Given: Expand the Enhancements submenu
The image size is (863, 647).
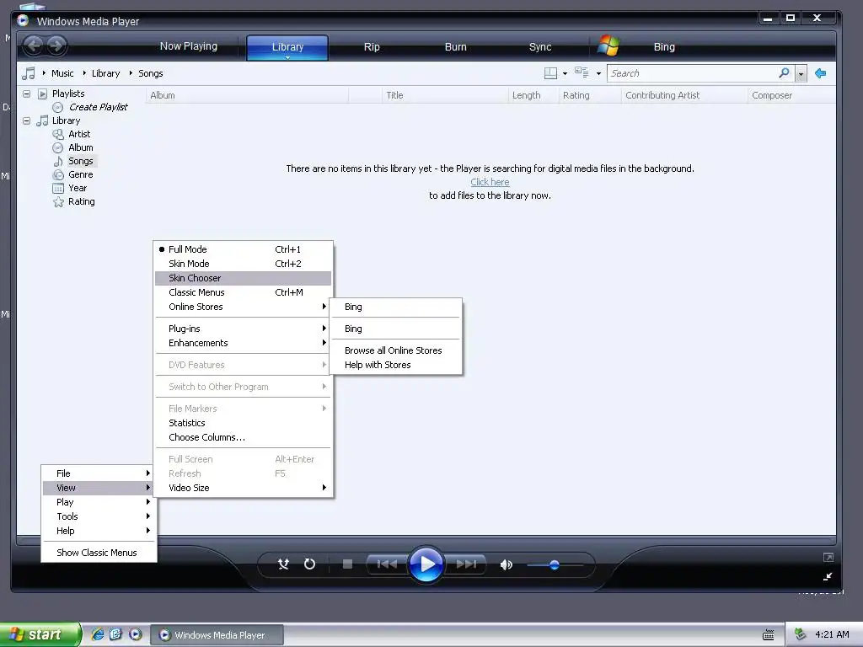Looking at the screenshot, I should pyautogui.click(x=244, y=343).
